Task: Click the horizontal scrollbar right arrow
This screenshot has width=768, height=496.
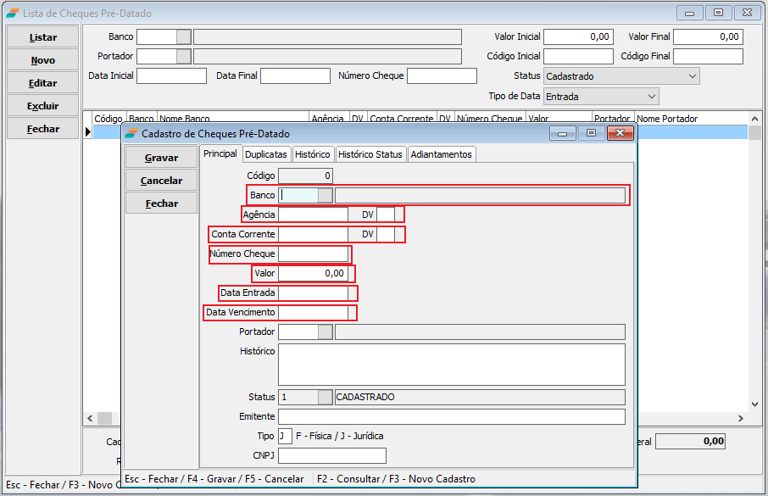Action: pyautogui.click(x=741, y=419)
